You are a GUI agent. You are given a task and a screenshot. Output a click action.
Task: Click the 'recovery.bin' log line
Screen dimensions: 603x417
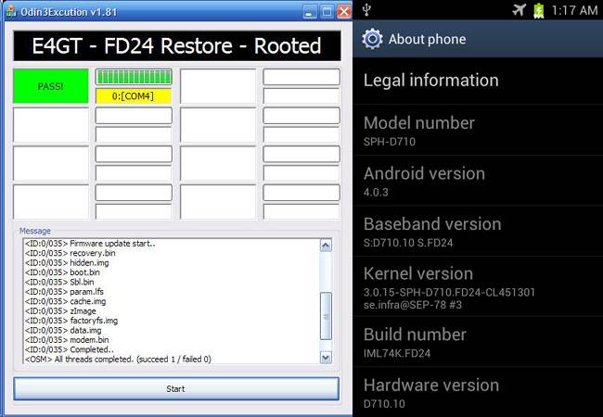point(70,253)
